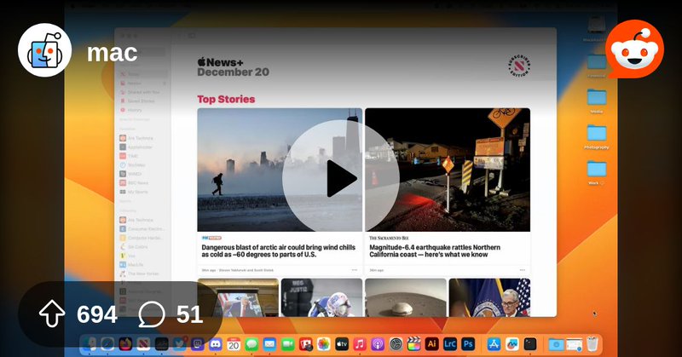Viewport: 682px width, 357px height.
Task: Open the r/mac subreddit avatar
Action: click(45, 50)
